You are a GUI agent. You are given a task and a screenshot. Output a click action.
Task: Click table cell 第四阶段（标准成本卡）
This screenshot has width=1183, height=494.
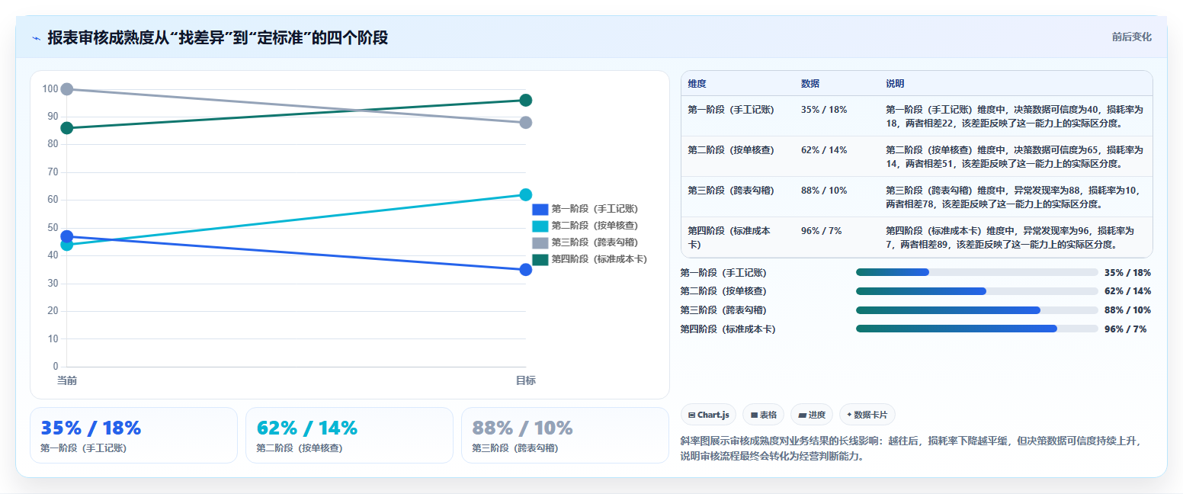pyautogui.click(x=729, y=237)
